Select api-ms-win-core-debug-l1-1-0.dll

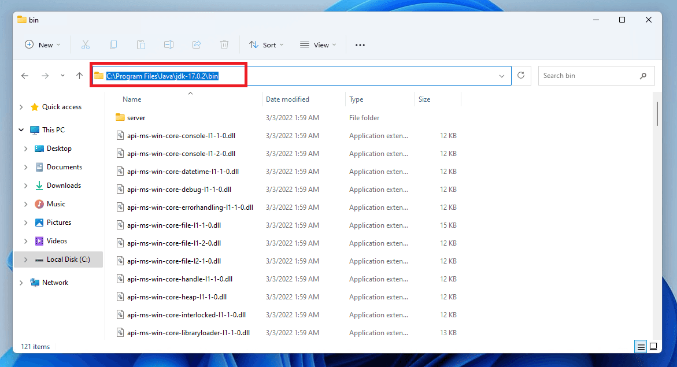pyautogui.click(x=179, y=190)
